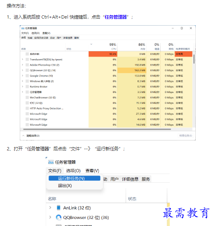The height and width of the screenshot is (226, 213).
Task: Click the icon beside HTTP Auto Proxy Detection
Action: point(27,108)
